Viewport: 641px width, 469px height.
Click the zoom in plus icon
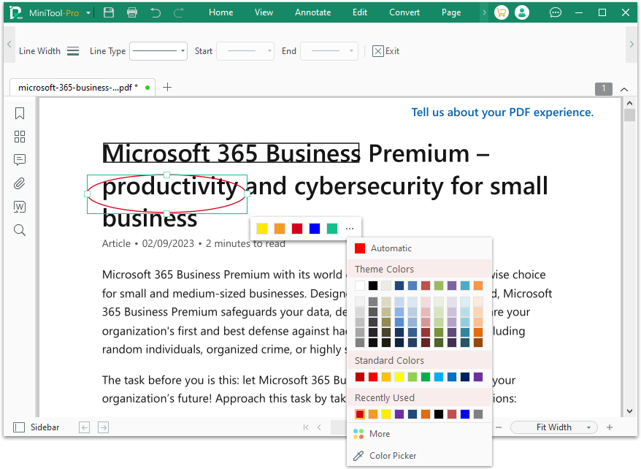pyautogui.click(x=610, y=427)
